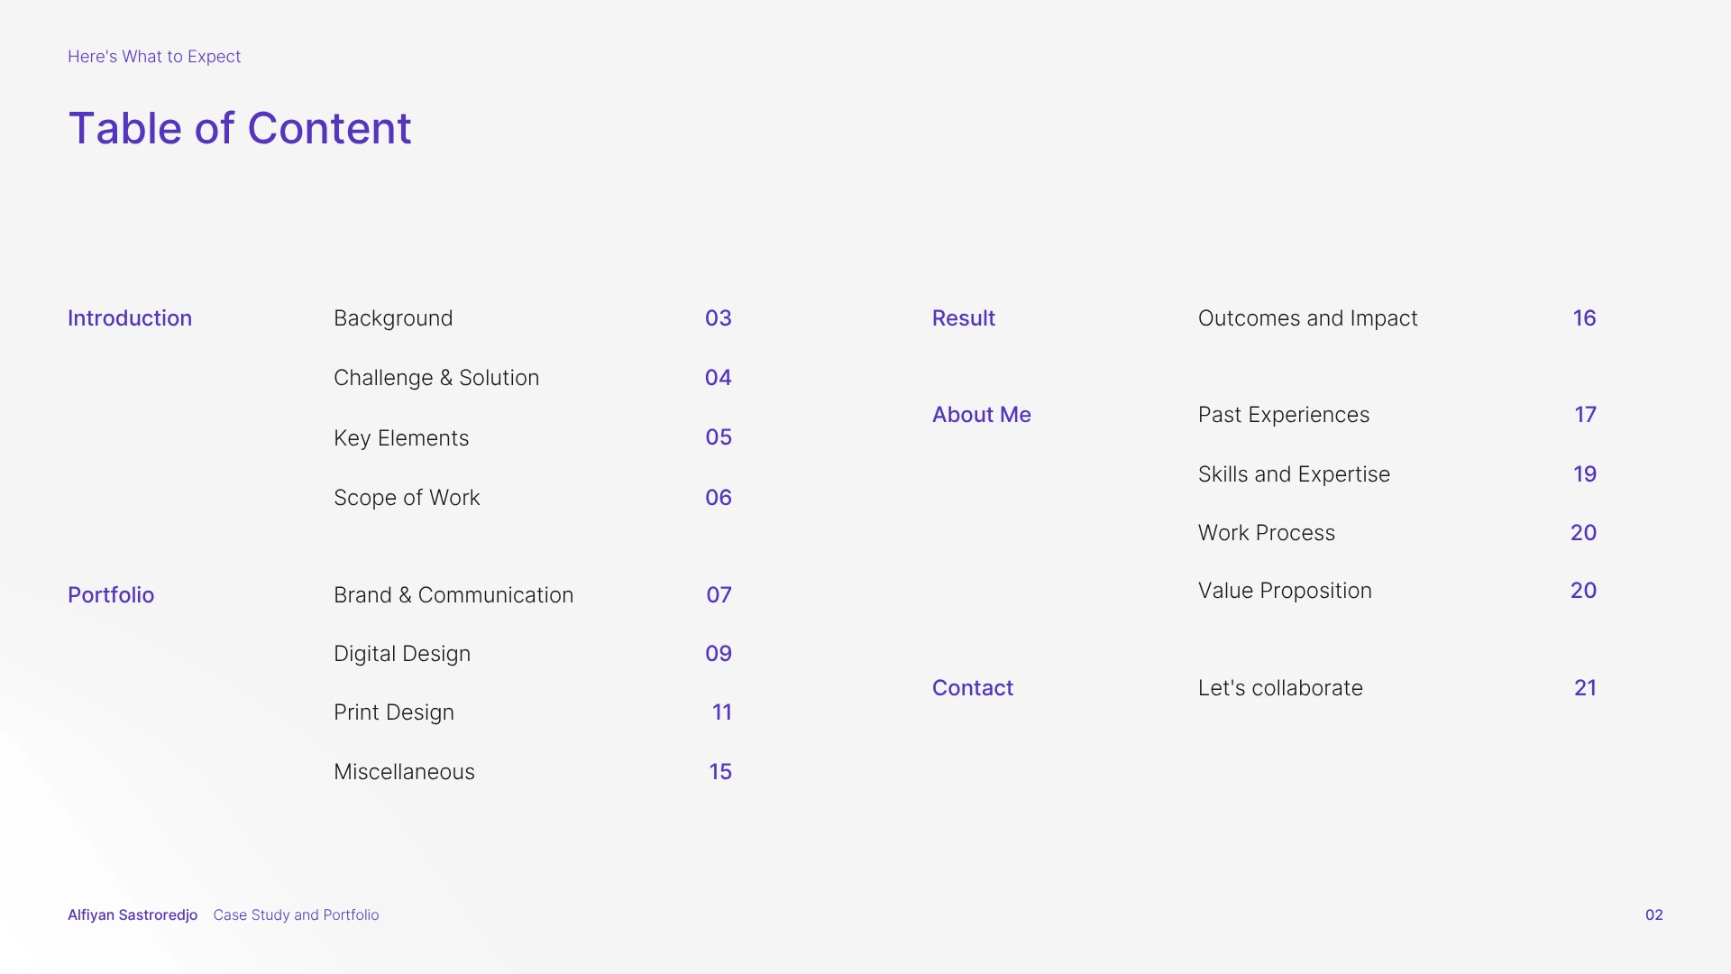
Task: Select Let's collaborate entry
Action: tap(1280, 688)
